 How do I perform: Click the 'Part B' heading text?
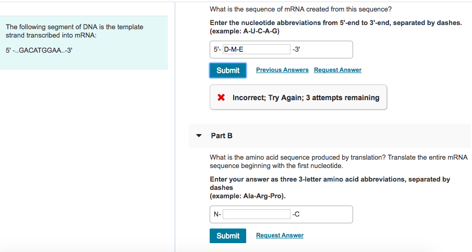[x=222, y=136]
